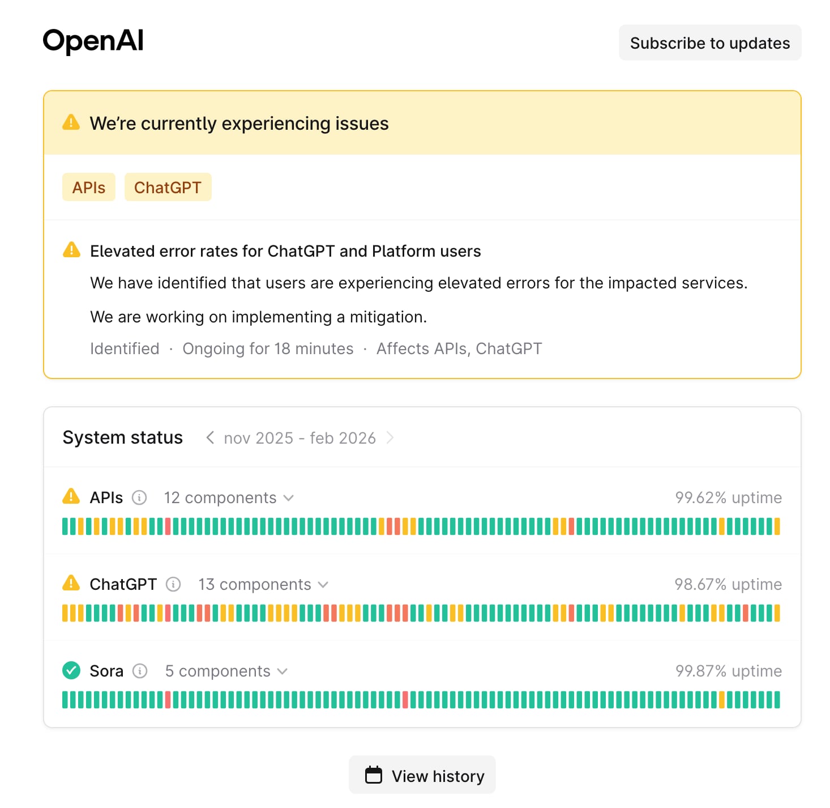Viewport: 830px width, 808px height.
Task: Go to the previous date range
Action: point(209,437)
